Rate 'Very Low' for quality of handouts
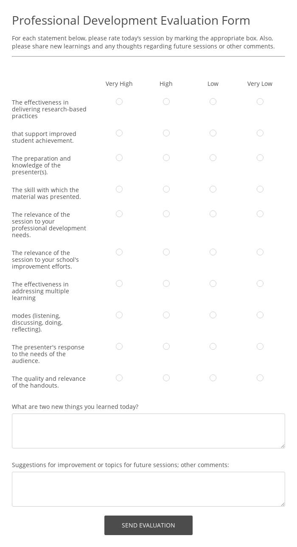 click(x=260, y=378)
